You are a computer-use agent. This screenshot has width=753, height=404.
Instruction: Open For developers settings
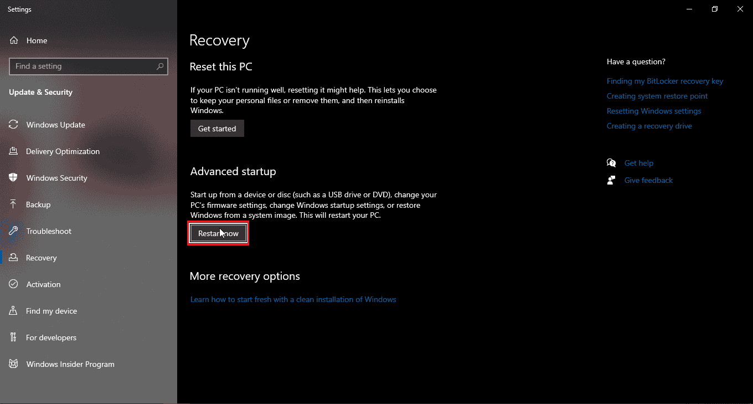[x=89, y=337]
